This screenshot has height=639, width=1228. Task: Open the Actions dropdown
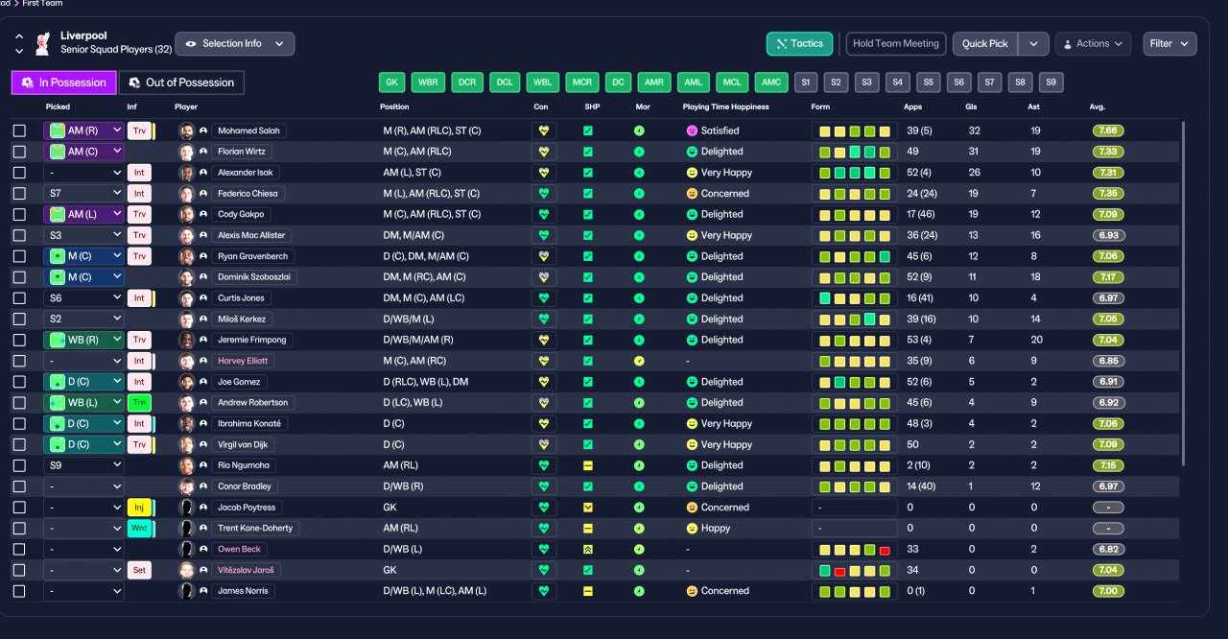[1093, 43]
